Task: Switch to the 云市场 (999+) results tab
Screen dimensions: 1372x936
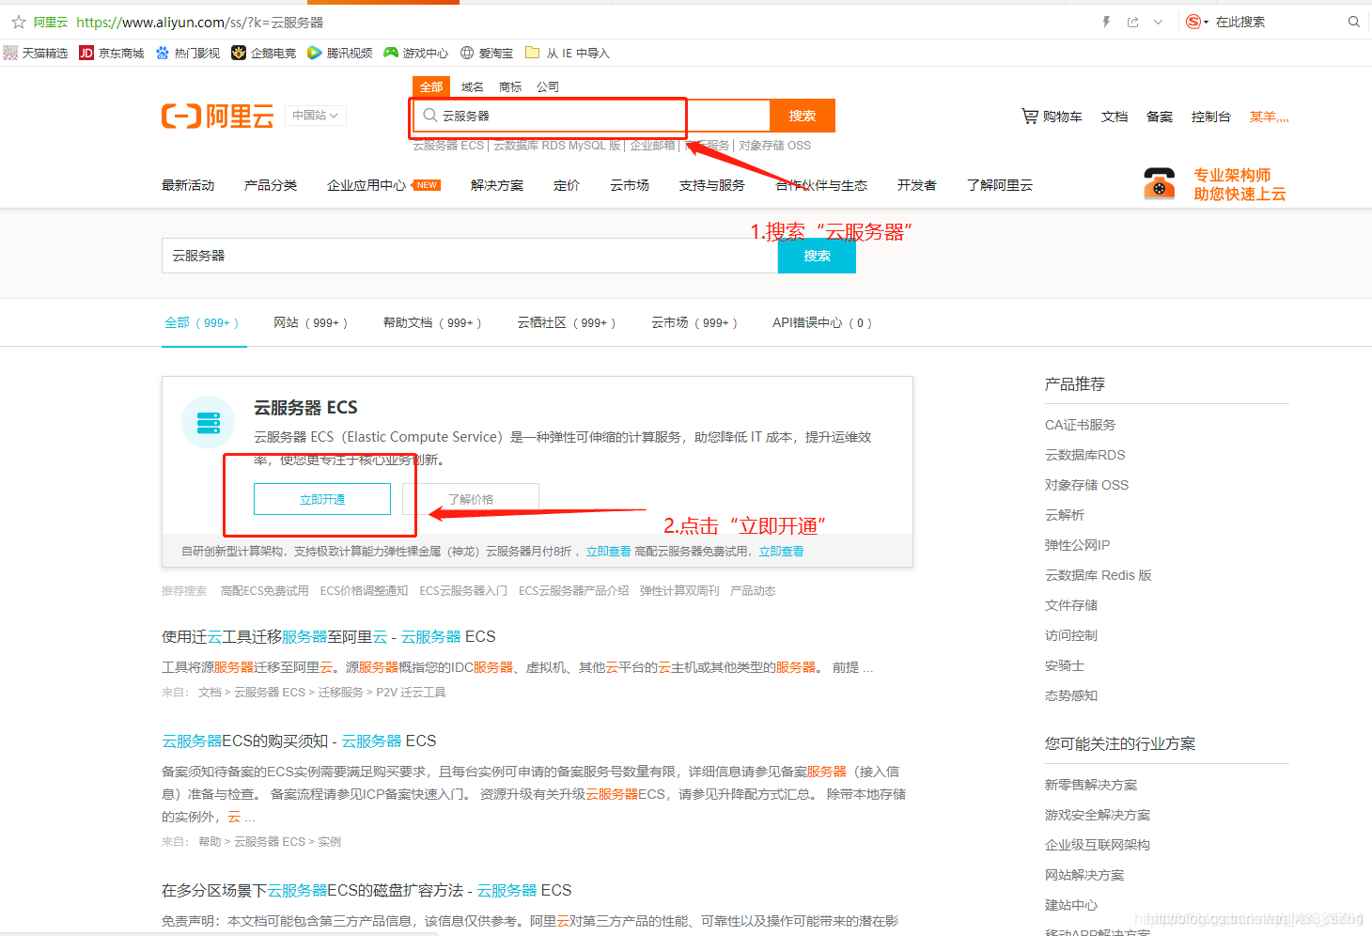Action: 694,322
